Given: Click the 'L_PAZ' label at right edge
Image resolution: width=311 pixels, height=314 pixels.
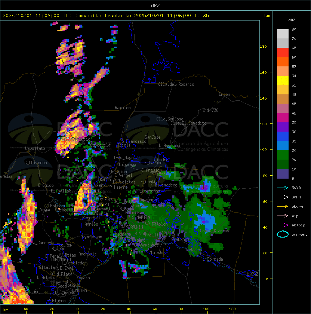Looking at the screenshot, I should [x=252, y=274].
